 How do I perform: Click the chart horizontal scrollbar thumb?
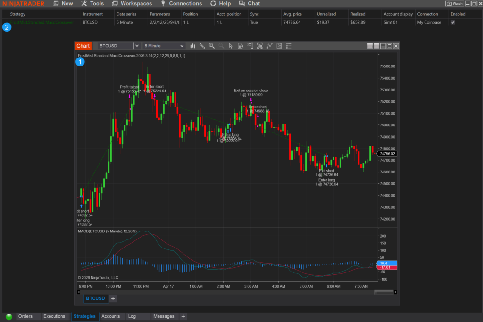click(385, 292)
